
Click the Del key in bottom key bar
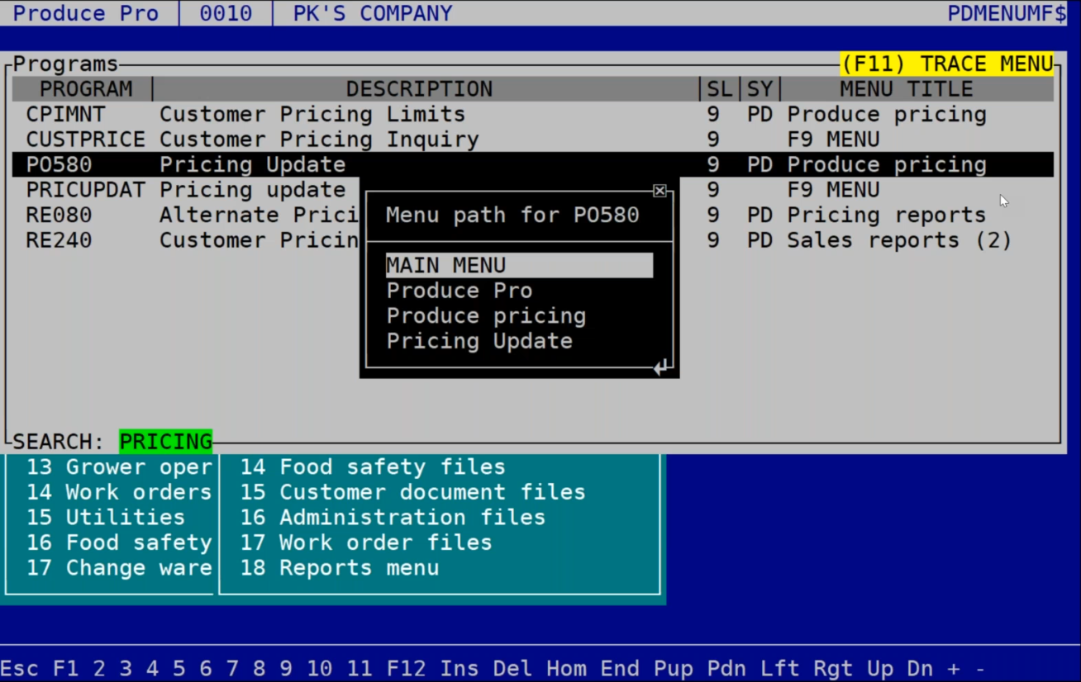(513, 668)
